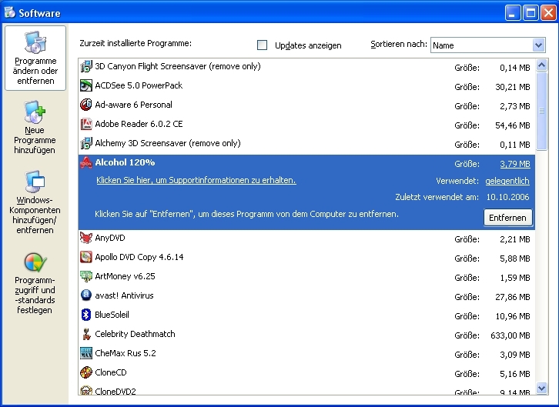Image resolution: width=559 pixels, height=407 pixels.
Task: Select ACDSee 5.0 PowerPack in the list
Action: (306, 86)
